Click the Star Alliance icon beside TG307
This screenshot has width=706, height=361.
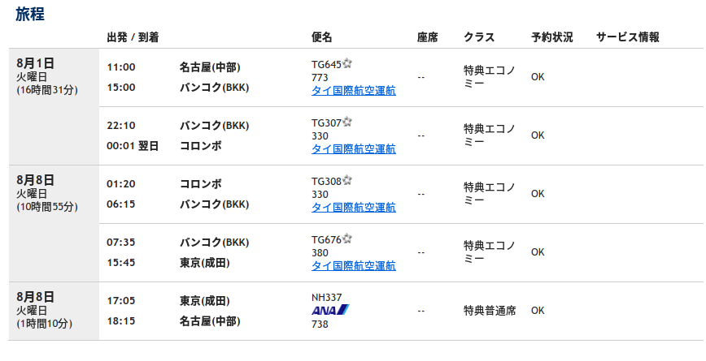[x=347, y=122]
